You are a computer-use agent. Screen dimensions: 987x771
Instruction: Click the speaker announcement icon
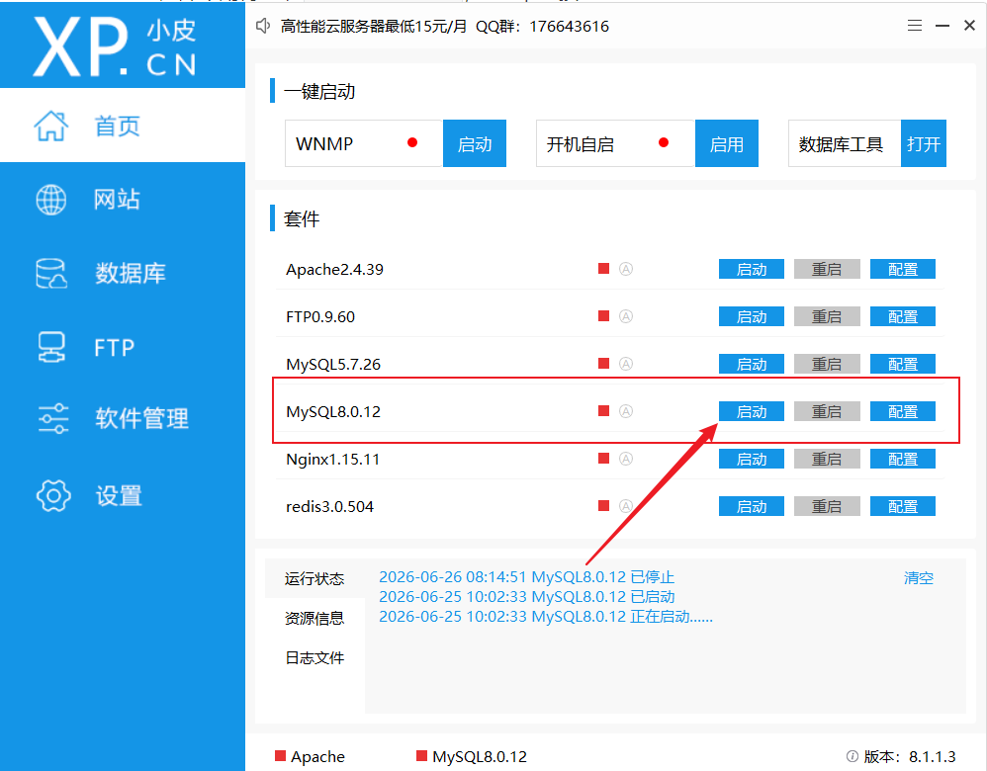(263, 26)
